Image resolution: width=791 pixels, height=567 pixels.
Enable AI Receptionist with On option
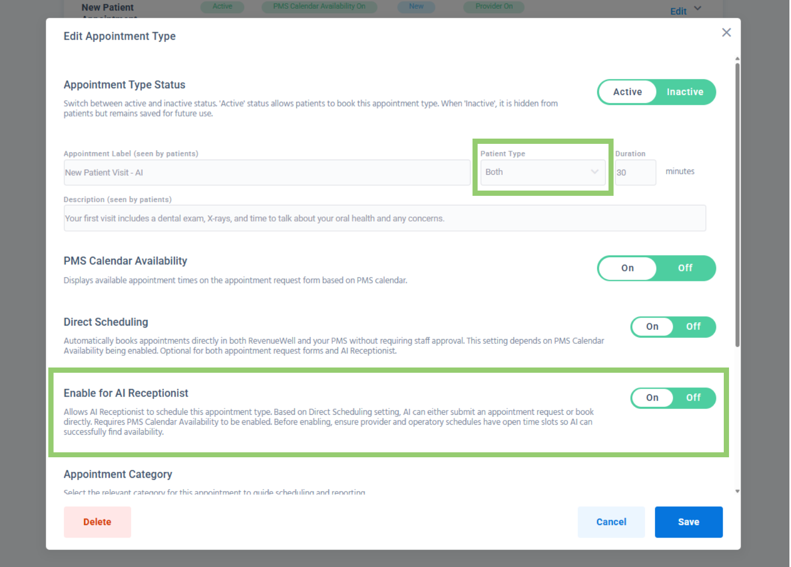click(x=652, y=397)
